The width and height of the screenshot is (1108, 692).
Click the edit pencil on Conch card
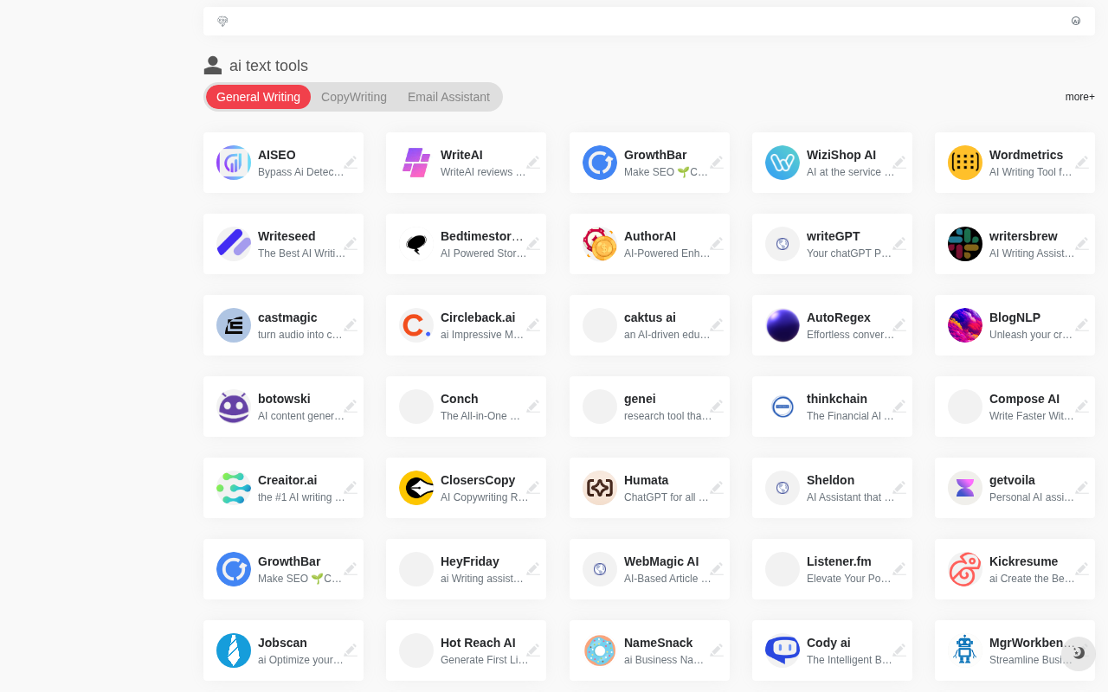pos(533,407)
